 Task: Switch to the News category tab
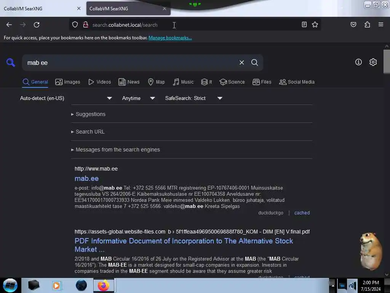(129, 82)
